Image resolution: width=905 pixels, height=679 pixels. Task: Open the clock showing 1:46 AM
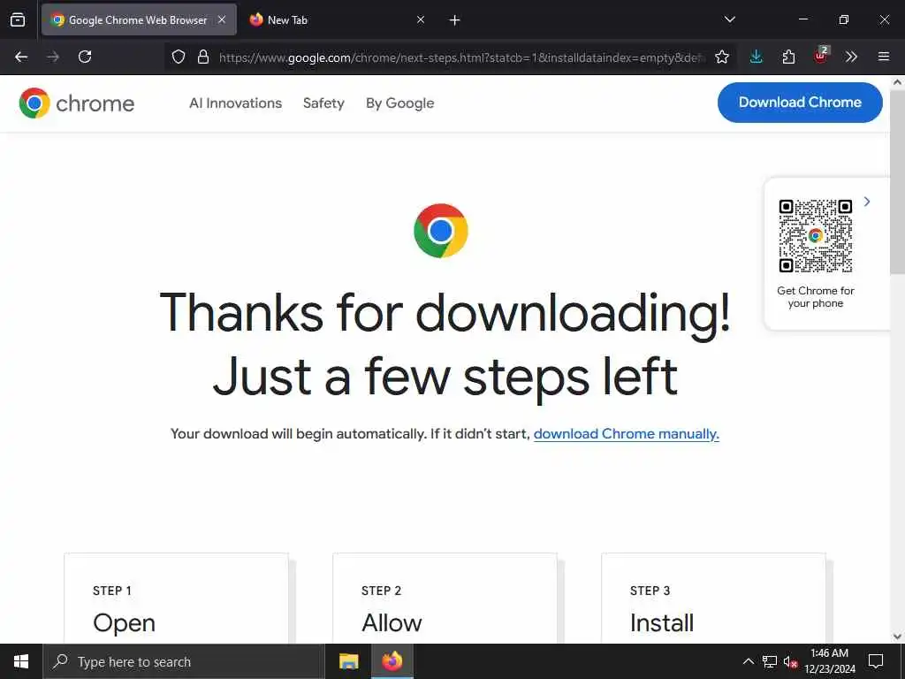pos(829,661)
